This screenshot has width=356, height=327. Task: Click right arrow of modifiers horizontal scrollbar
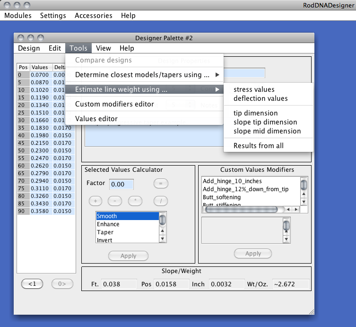296,209
